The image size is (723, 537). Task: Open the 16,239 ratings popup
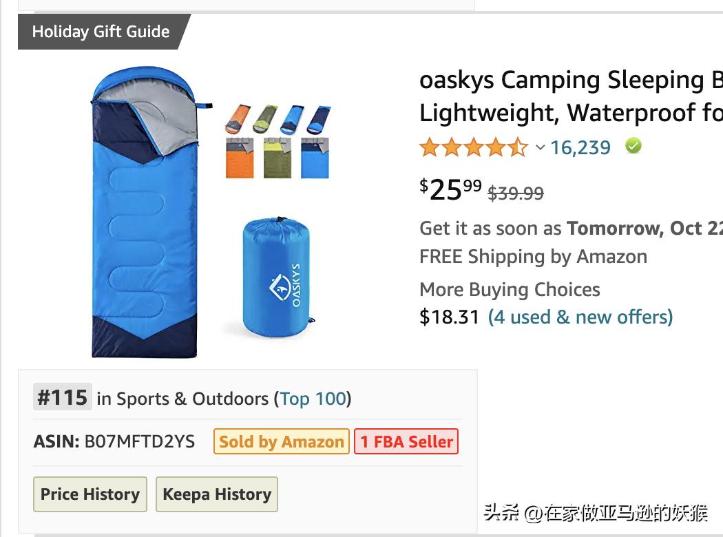click(x=580, y=146)
